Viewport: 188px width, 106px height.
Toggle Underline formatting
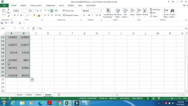tap(21, 15)
